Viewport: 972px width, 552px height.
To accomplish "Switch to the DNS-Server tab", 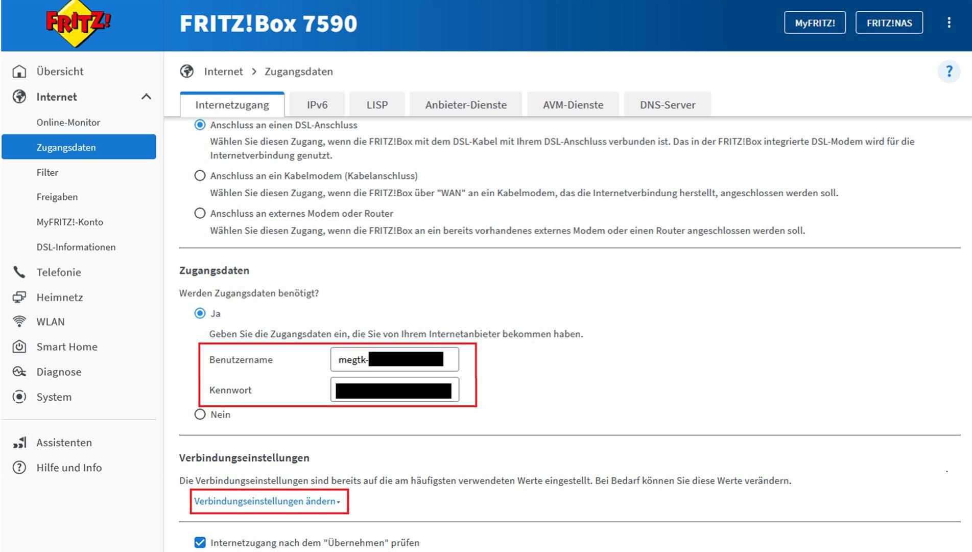I will click(x=668, y=105).
